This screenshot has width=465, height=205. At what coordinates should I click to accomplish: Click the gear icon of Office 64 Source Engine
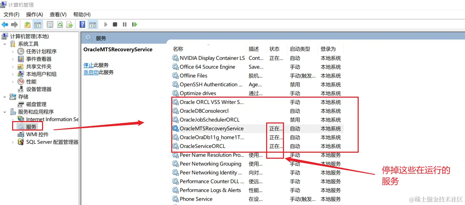pyautogui.click(x=175, y=67)
